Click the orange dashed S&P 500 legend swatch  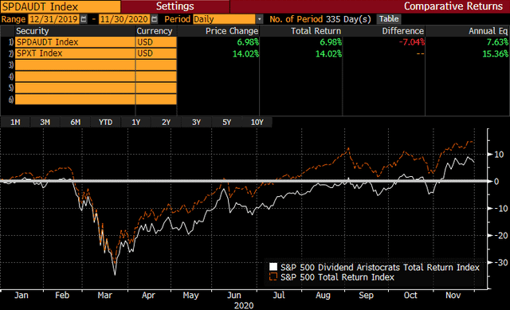point(273,277)
